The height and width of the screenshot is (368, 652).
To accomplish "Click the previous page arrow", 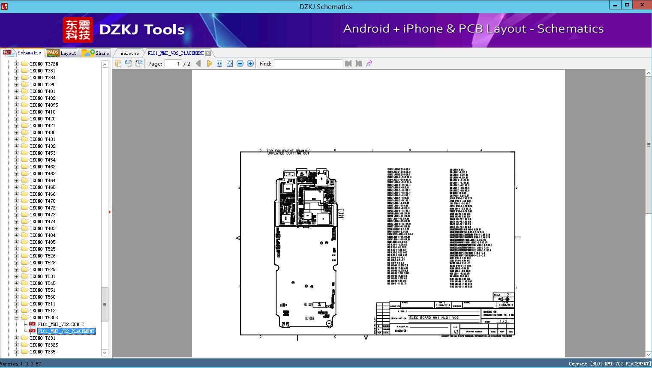I will tap(198, 63).
